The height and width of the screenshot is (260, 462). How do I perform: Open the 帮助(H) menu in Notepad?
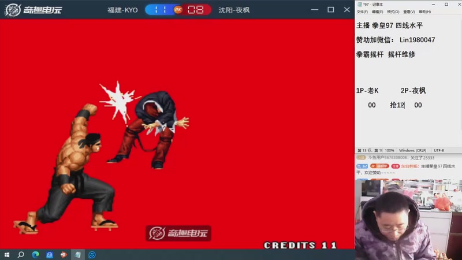(x=424, y=12)
